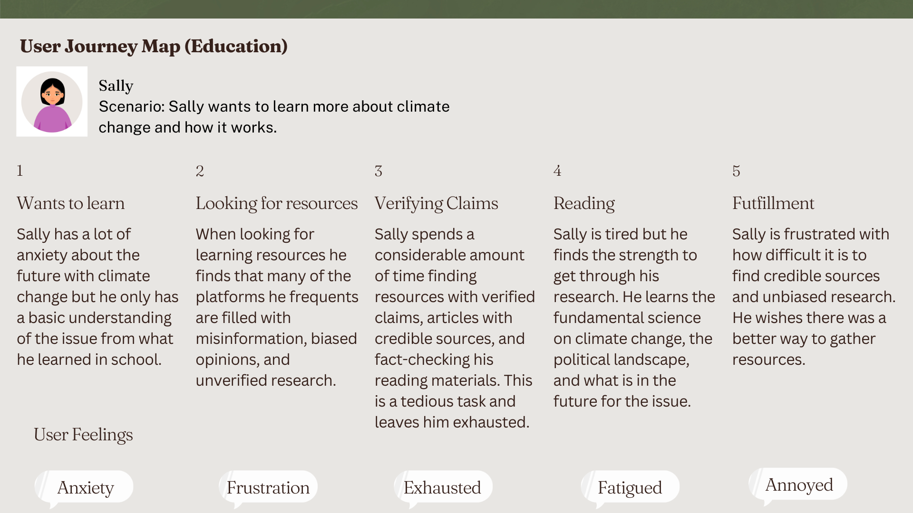The height and width of the screenshot is (513, 913).
Task: Click the paragraph about fact-checking reading materials
Action: pyautogui.click(x=455, y=328)
